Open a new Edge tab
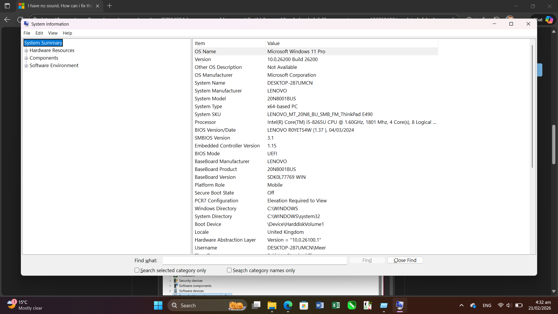Image resolution: width=558 pixels, height=314 pixels. point(110,6)
